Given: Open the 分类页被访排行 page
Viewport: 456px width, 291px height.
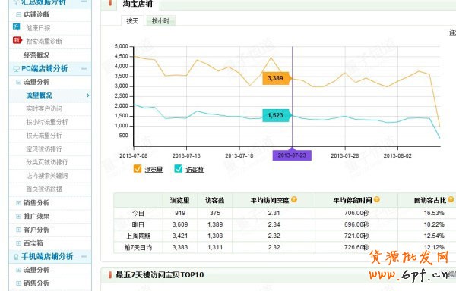Looking at the screenshot, I should pos(47,162).
